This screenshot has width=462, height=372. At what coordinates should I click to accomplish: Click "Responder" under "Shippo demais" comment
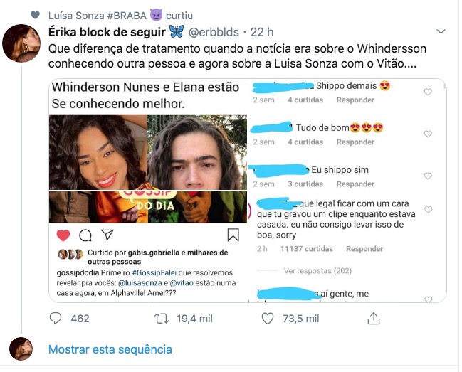[x=355, y=100]
